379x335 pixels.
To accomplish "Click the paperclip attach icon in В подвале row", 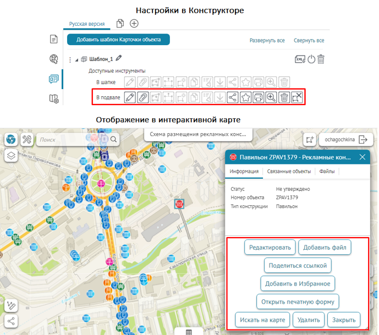I will pos(142,97).
